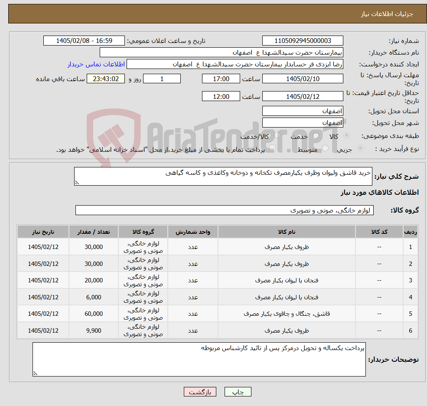Click the quantity 9,900 cell
The width and height of the screenshot is (427, 406).
pos(93,331)
